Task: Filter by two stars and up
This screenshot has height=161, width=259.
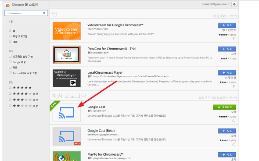Action: [10, 106]
